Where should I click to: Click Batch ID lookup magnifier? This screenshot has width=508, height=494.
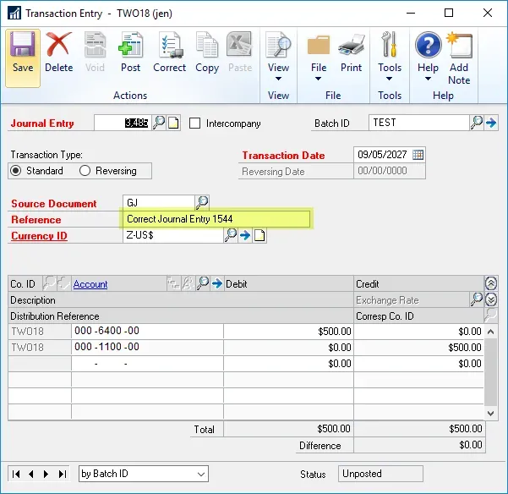[x=477, y=123]
